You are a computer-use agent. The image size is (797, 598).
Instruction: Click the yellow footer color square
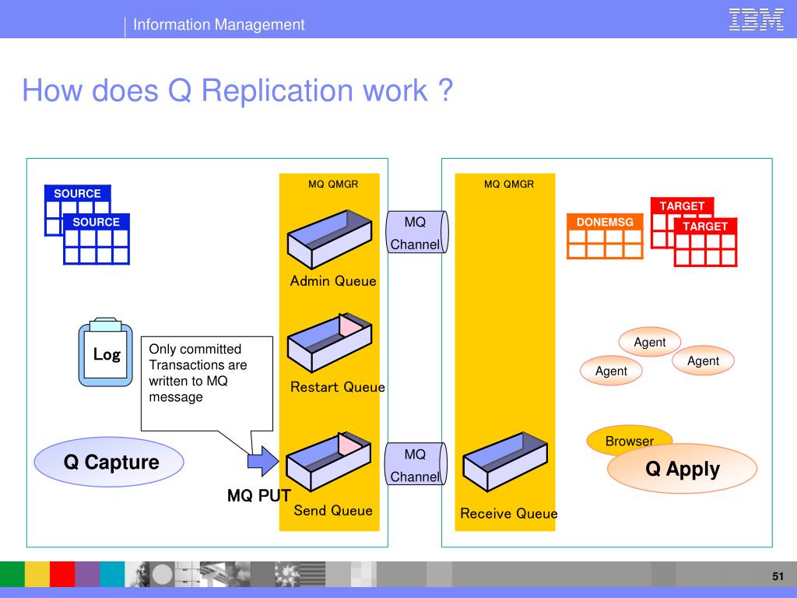[37, 574]
